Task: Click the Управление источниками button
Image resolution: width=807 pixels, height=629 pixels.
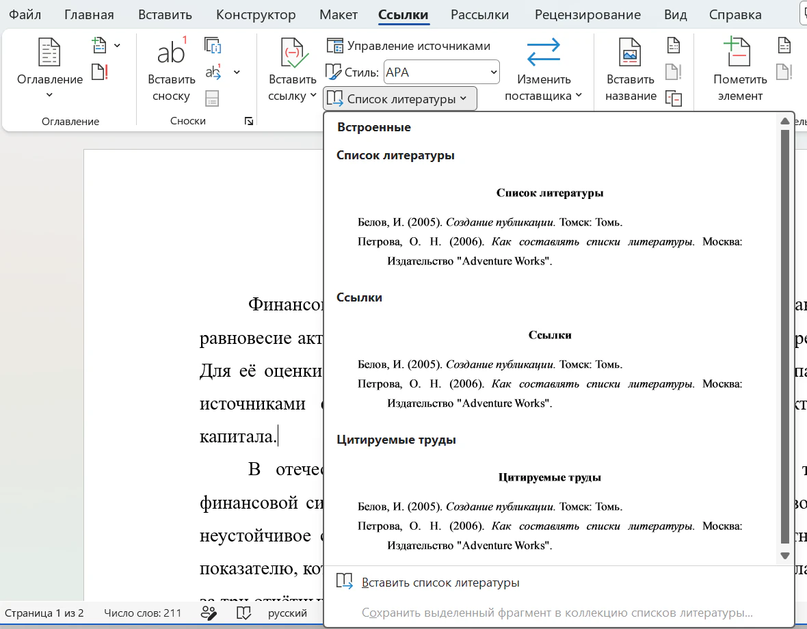Action: [x=408, y=46]
